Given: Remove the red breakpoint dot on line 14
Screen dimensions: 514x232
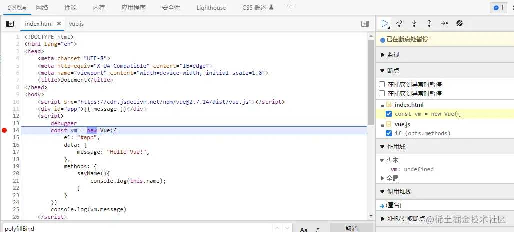Looking at the screenshot, I should [4, 130].
